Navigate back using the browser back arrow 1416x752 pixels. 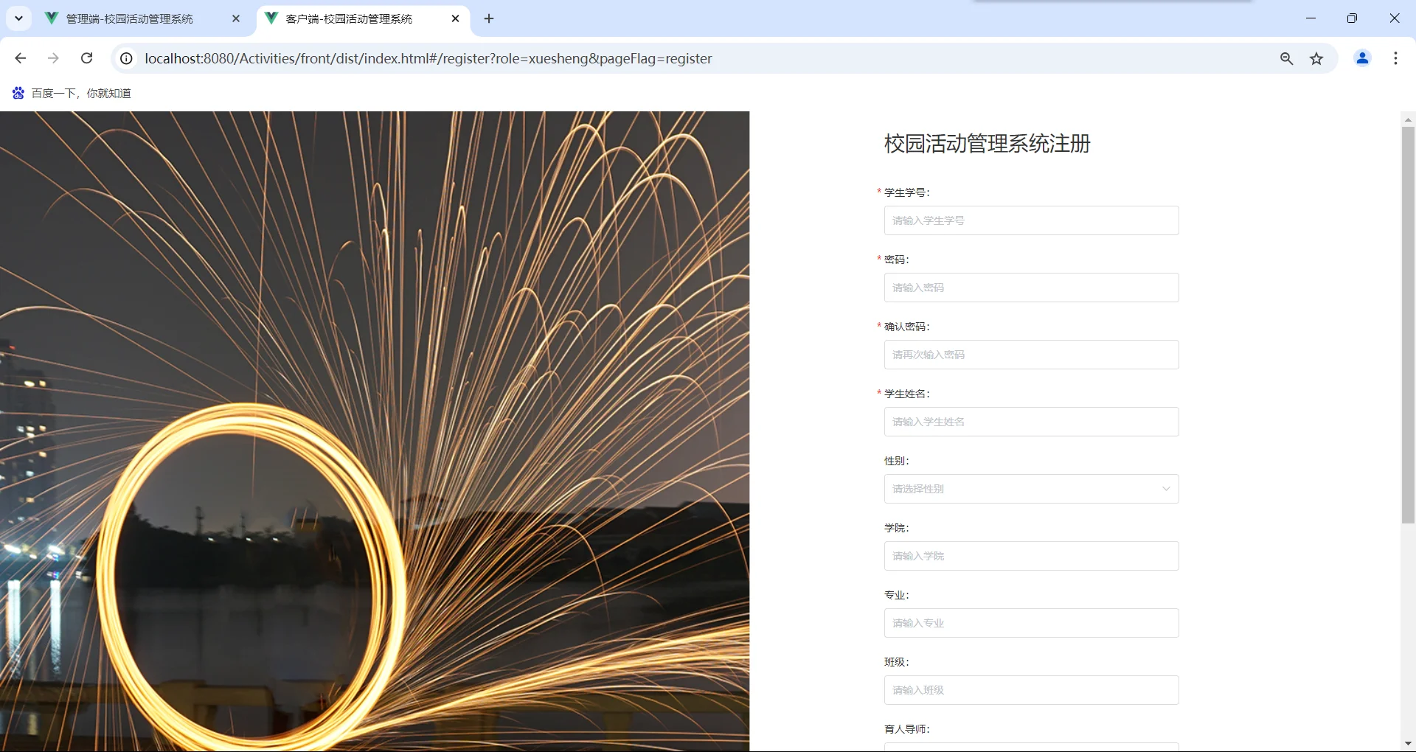(x=20, y=58)
